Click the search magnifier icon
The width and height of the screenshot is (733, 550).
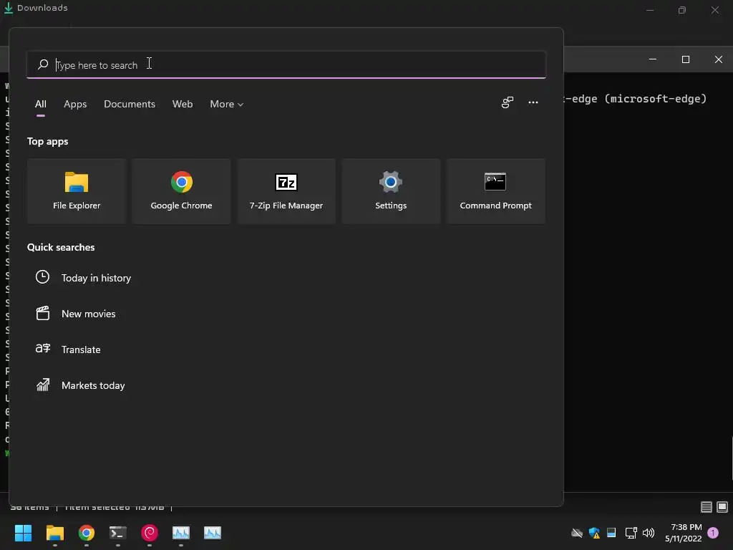[x=43, y=64]
